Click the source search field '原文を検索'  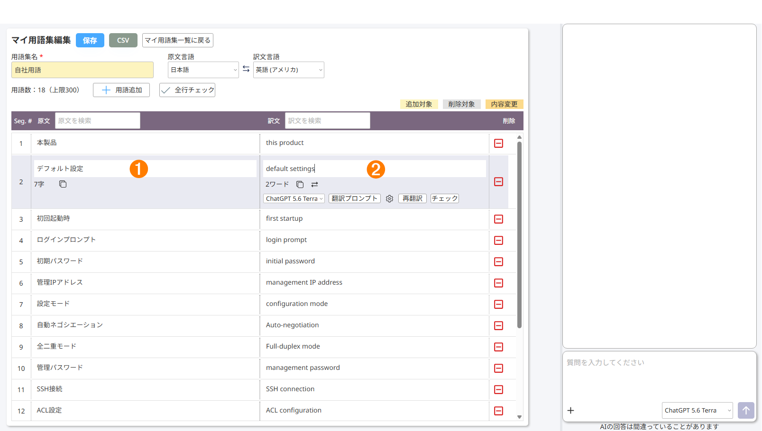click(98, 120)
